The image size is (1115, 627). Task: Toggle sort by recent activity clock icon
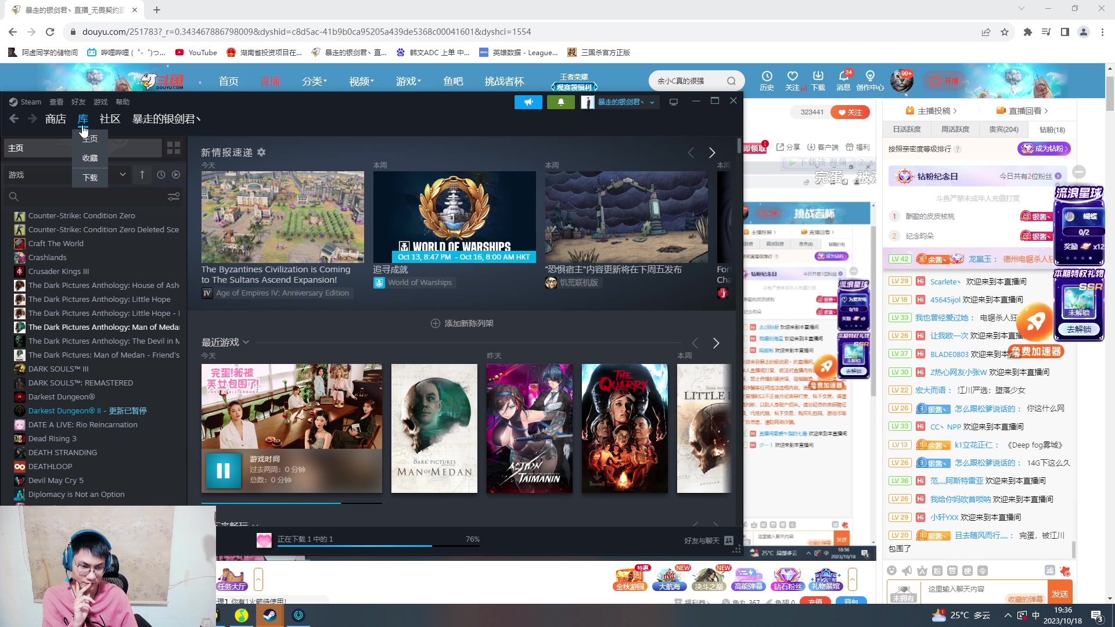tap(161, 175)
